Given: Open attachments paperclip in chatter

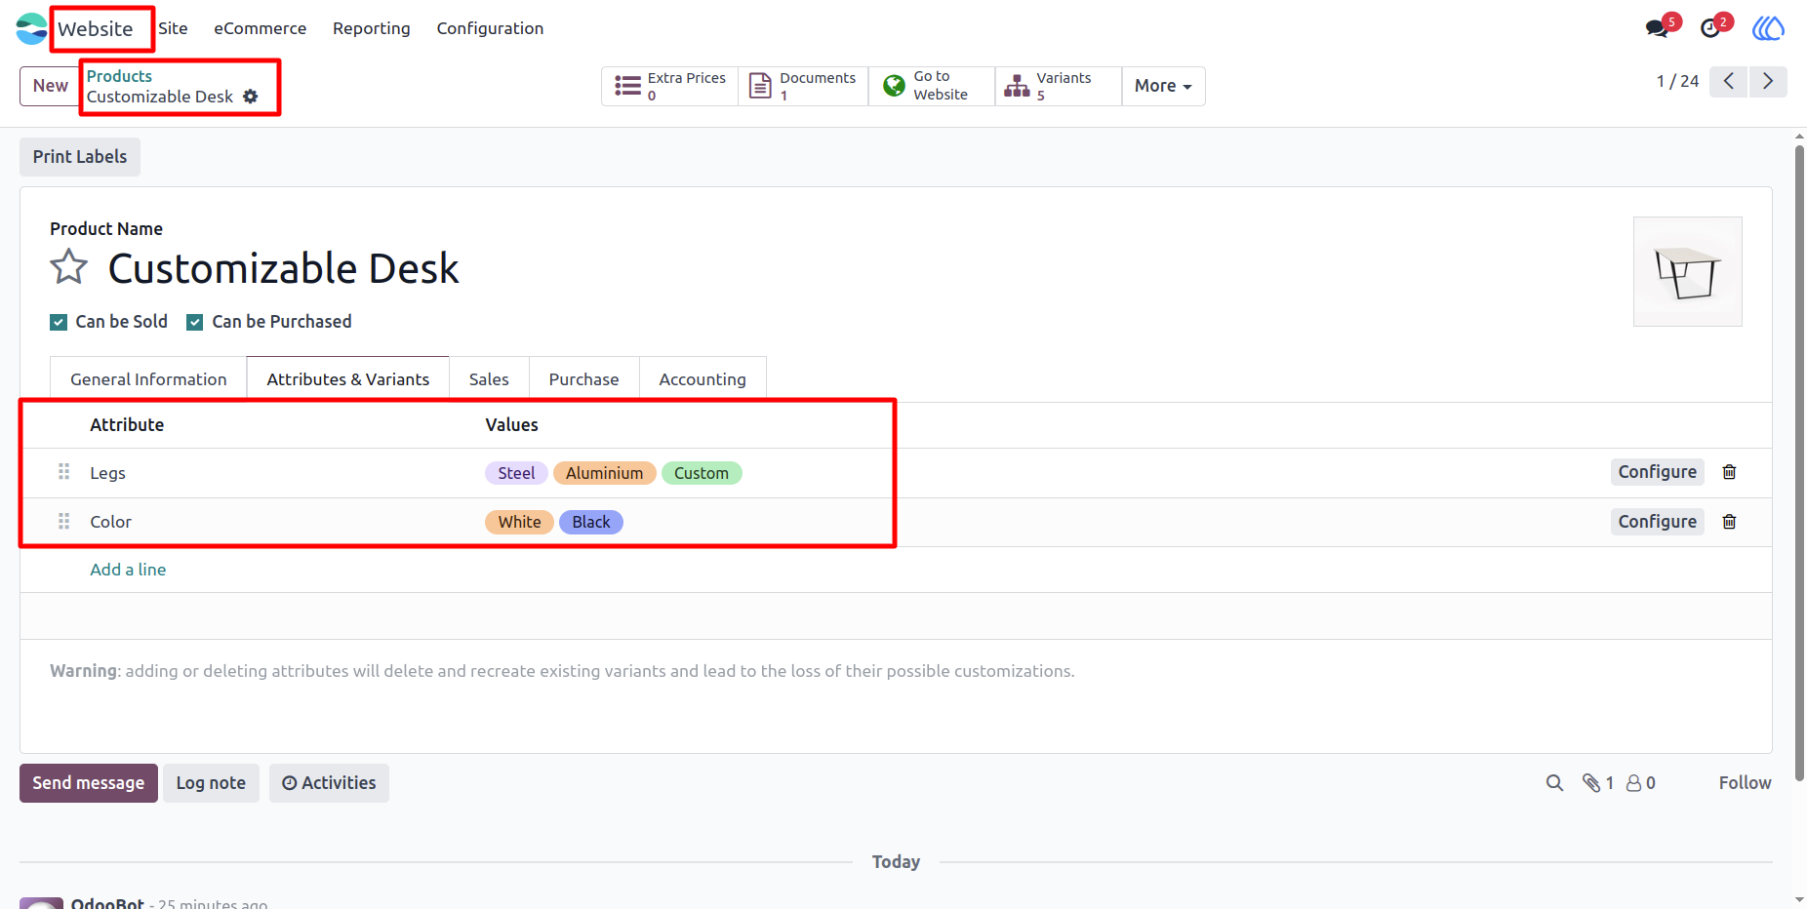Looking at the screenshot, I should point(1597,783).
